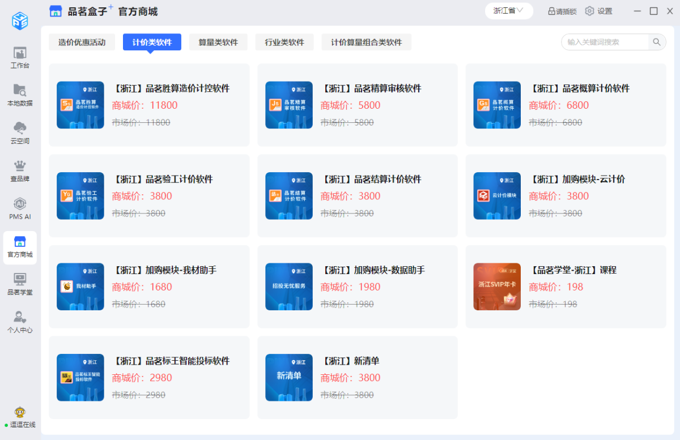Open 计价算量组合类软件 tab

pyautogui.click(x=366, y=42)
